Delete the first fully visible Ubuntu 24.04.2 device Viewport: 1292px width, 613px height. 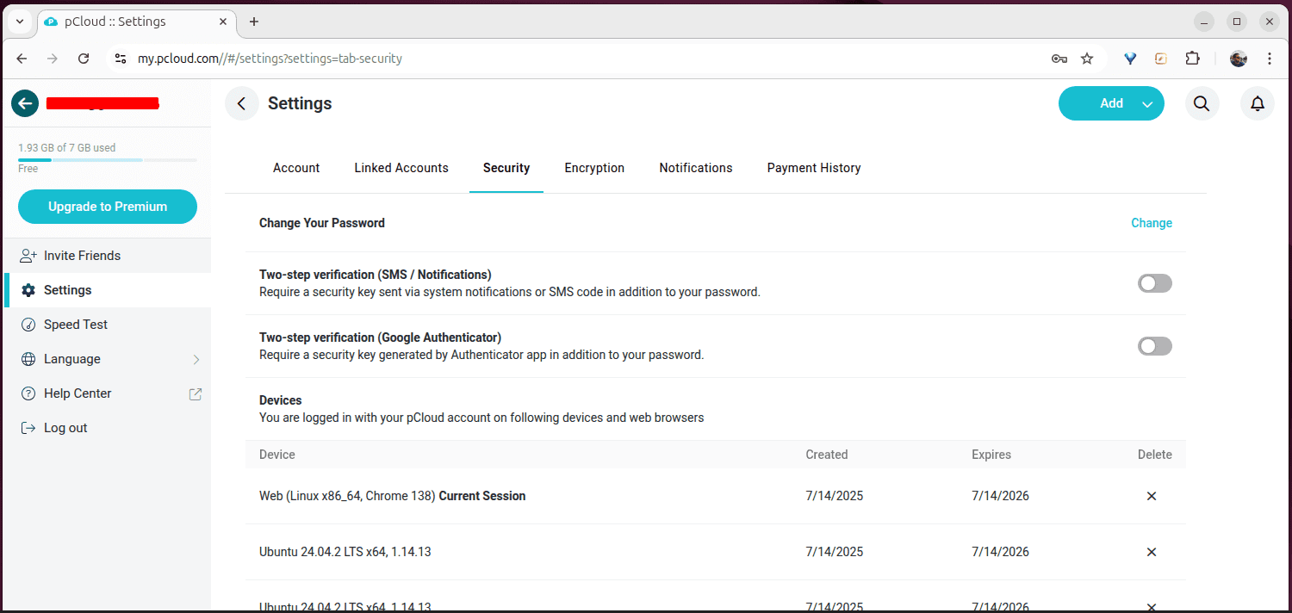1152,552
